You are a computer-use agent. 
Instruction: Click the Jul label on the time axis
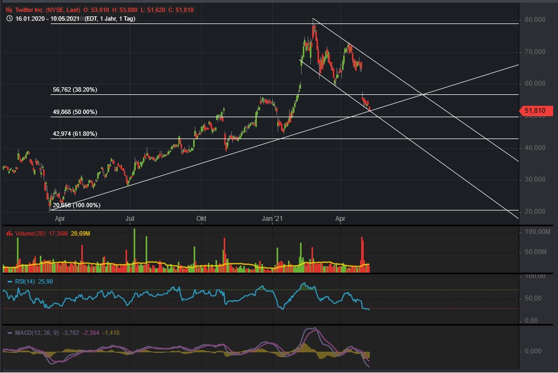(x=130, y=219)
